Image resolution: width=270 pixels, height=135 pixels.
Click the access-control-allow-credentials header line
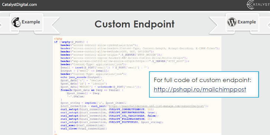99,45
